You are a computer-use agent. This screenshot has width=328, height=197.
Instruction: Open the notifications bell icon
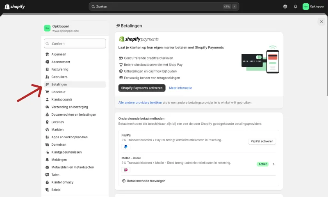pyautogui.click(x=295, y=7)
